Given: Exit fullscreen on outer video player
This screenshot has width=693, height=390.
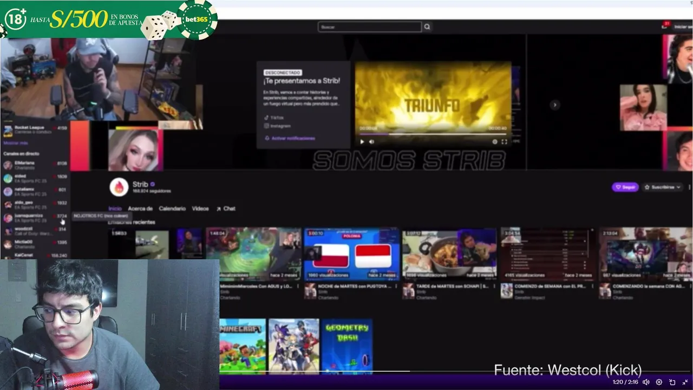Looking at the screenshot, I should coord(685,382).
